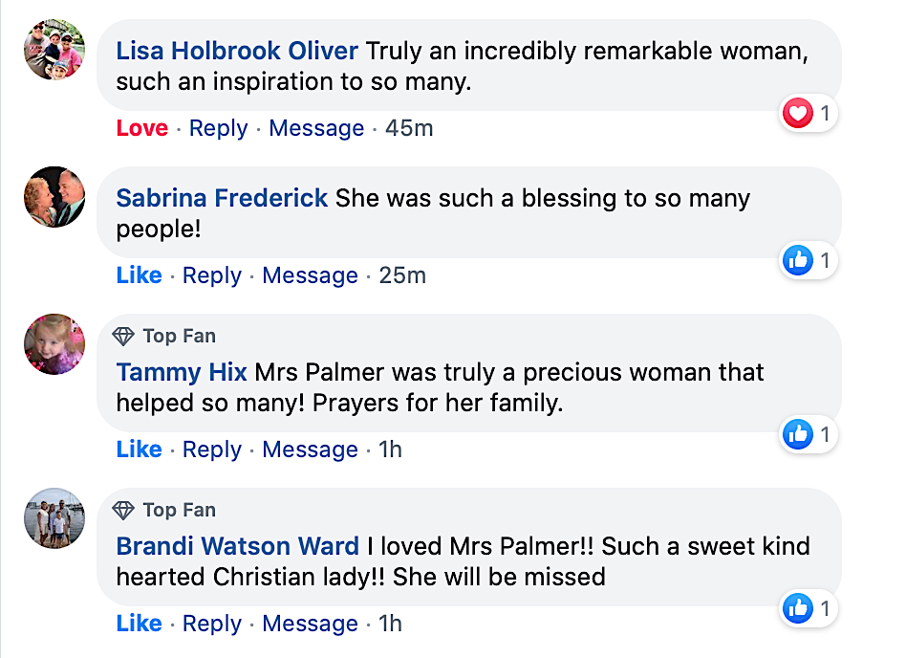Open Brandi Watson Ward's profile name link
This screenshot has width=906, height=658.
pos(238,546)
